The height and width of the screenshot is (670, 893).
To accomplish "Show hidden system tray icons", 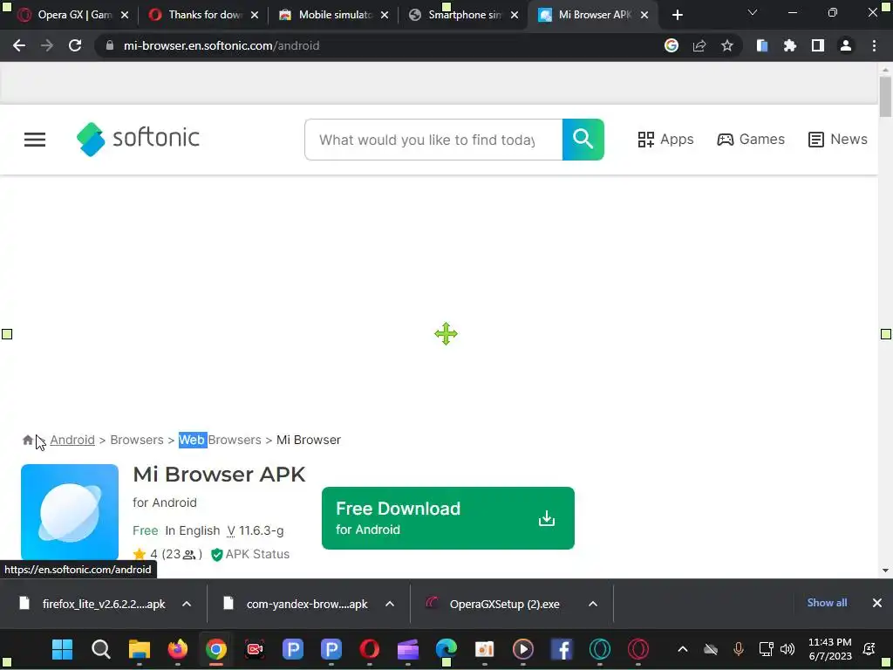I will point(682,649).
